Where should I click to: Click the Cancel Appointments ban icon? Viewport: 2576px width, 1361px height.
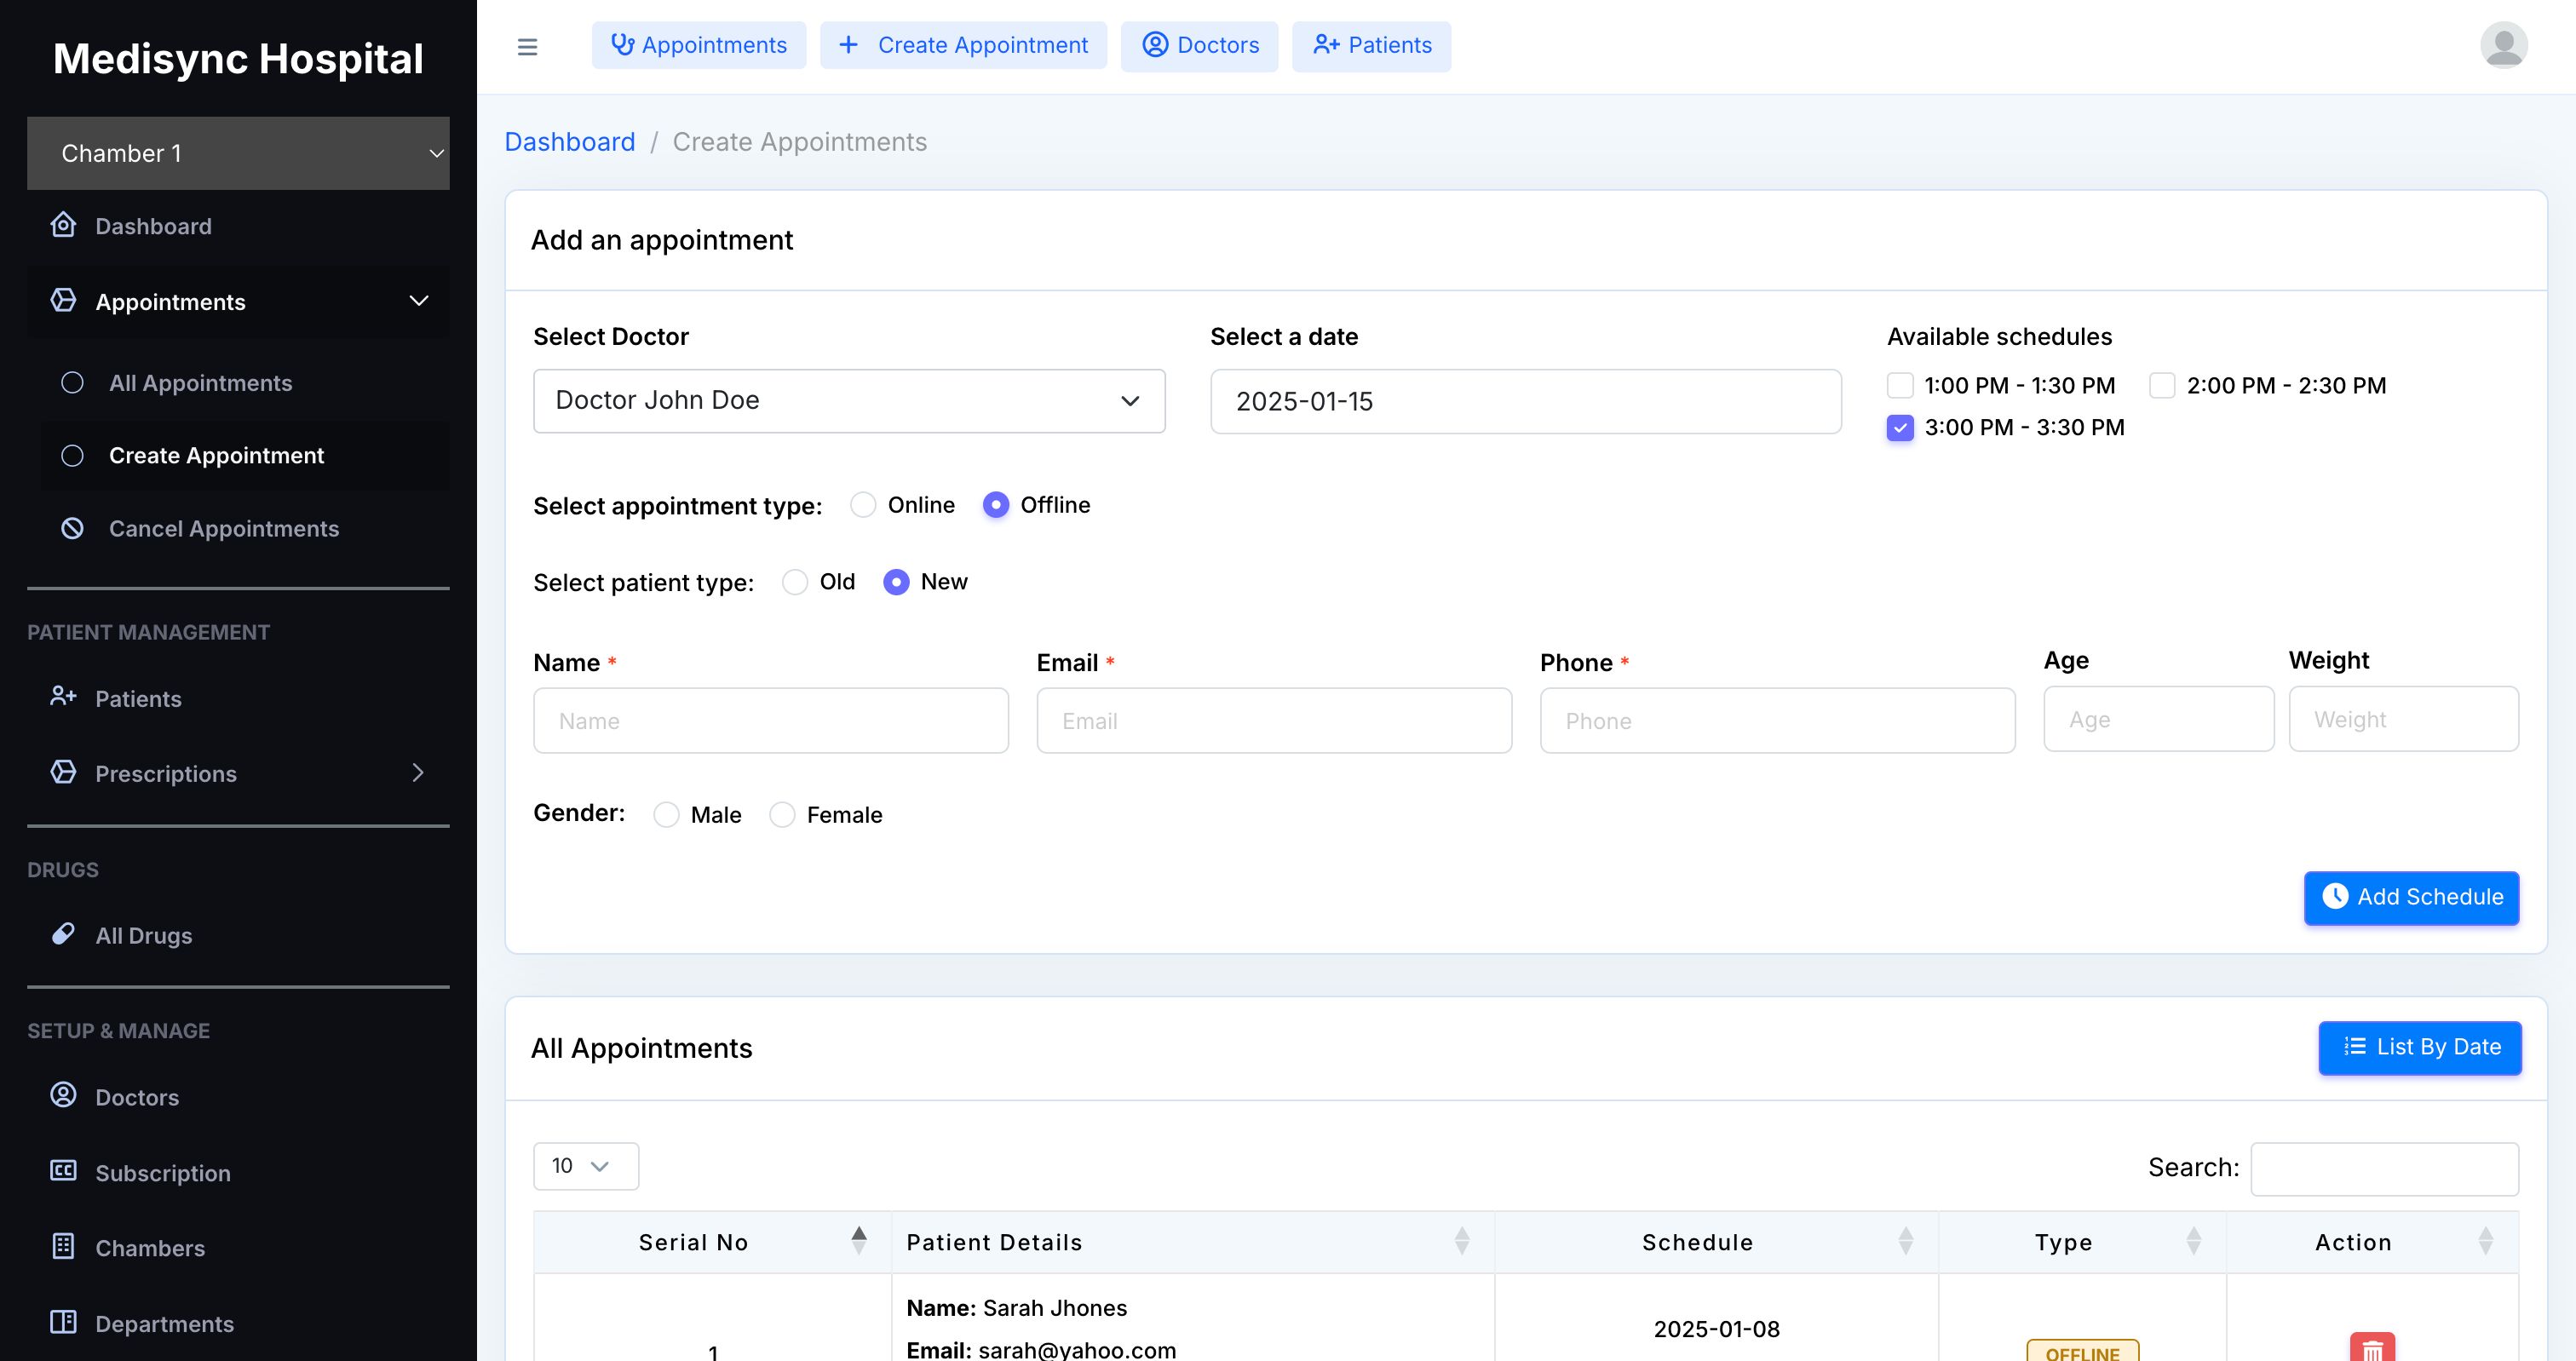[x=72, y=528]
